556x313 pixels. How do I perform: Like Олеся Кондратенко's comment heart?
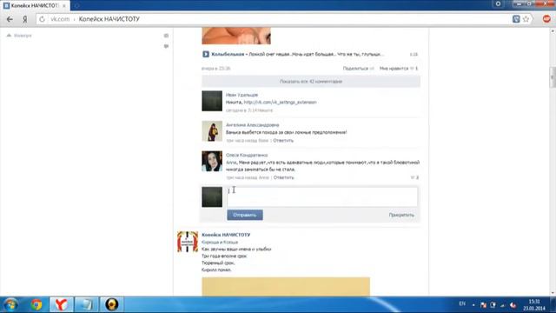tap(414, 177)
